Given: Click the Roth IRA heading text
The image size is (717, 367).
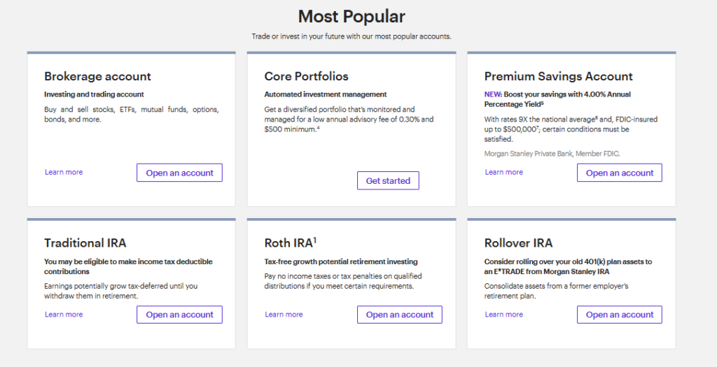Looking at the screenshot, I should click(x=287, y=243).
